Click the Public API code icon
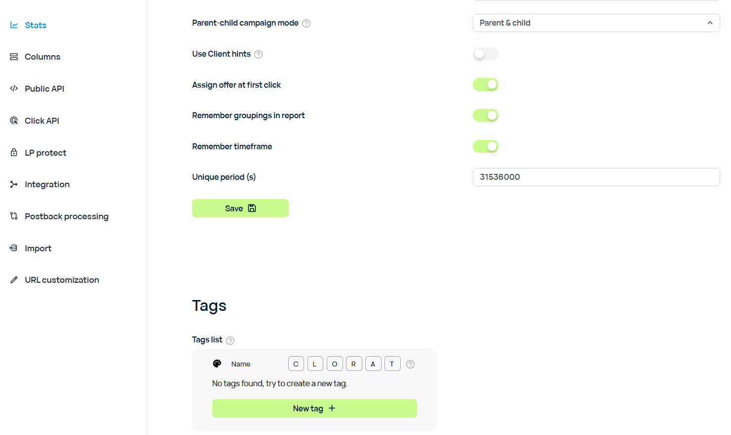The width and height of the screenshot is (731, 435). (14, 89)
